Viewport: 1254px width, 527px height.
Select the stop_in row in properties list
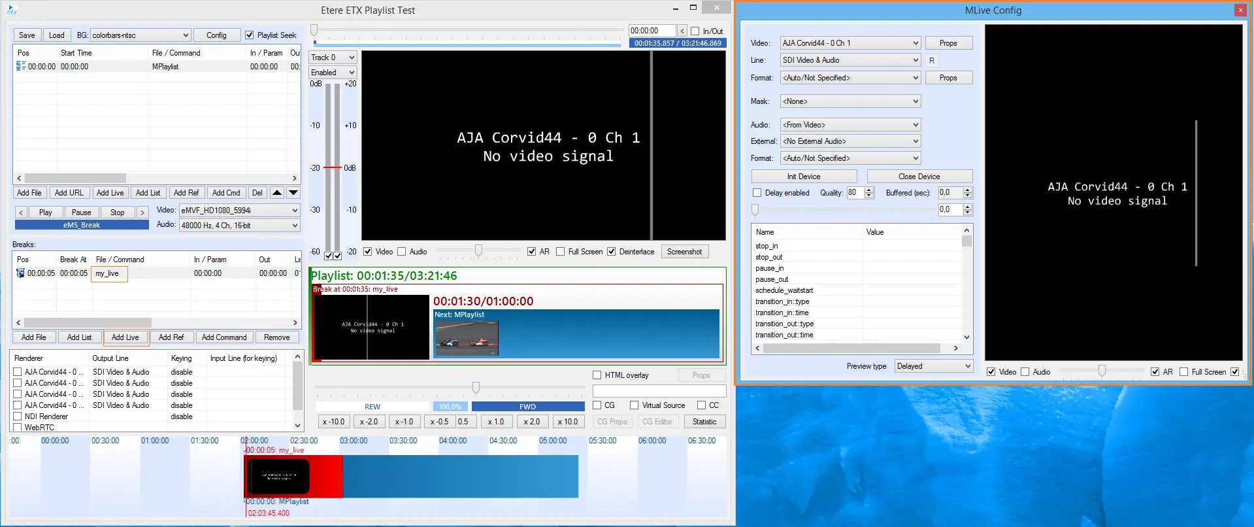767,246
